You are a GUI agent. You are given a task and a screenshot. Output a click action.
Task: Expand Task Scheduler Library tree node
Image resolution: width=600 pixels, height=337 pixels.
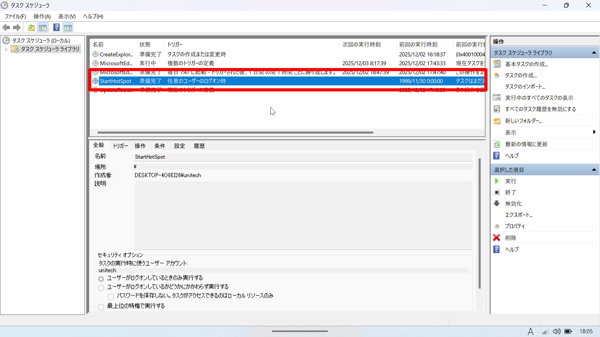coord(6,49)
